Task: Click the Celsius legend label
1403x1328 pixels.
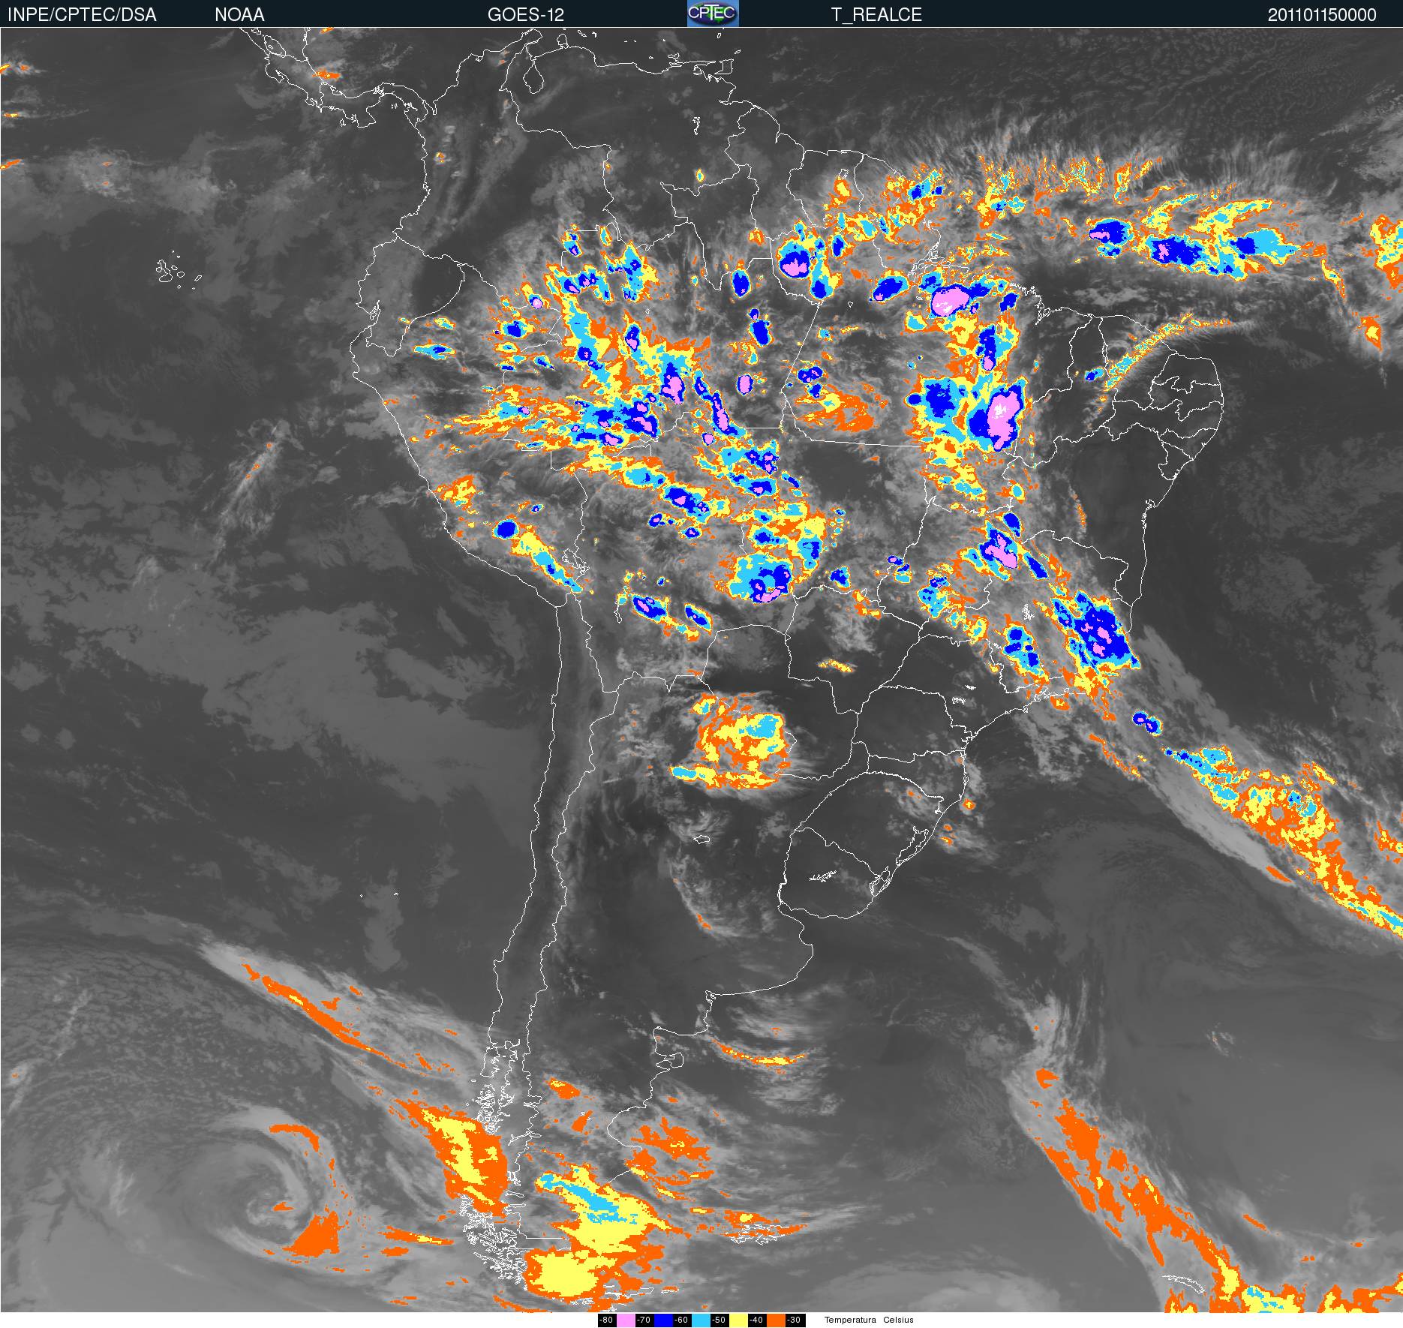Action: click(898, 1320)
